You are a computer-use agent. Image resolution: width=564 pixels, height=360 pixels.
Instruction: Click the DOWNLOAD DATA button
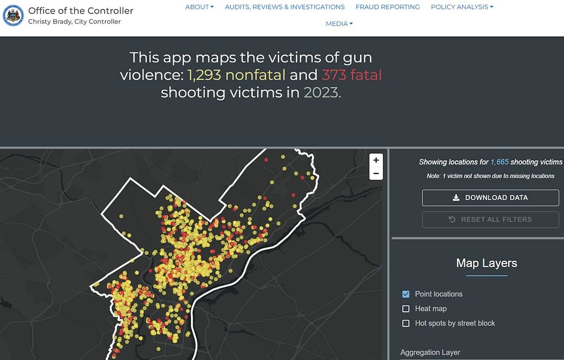491,197
